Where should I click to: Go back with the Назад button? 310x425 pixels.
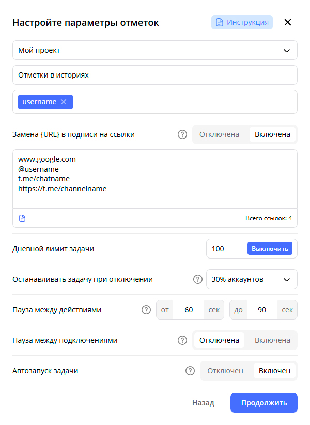(203, 403)
